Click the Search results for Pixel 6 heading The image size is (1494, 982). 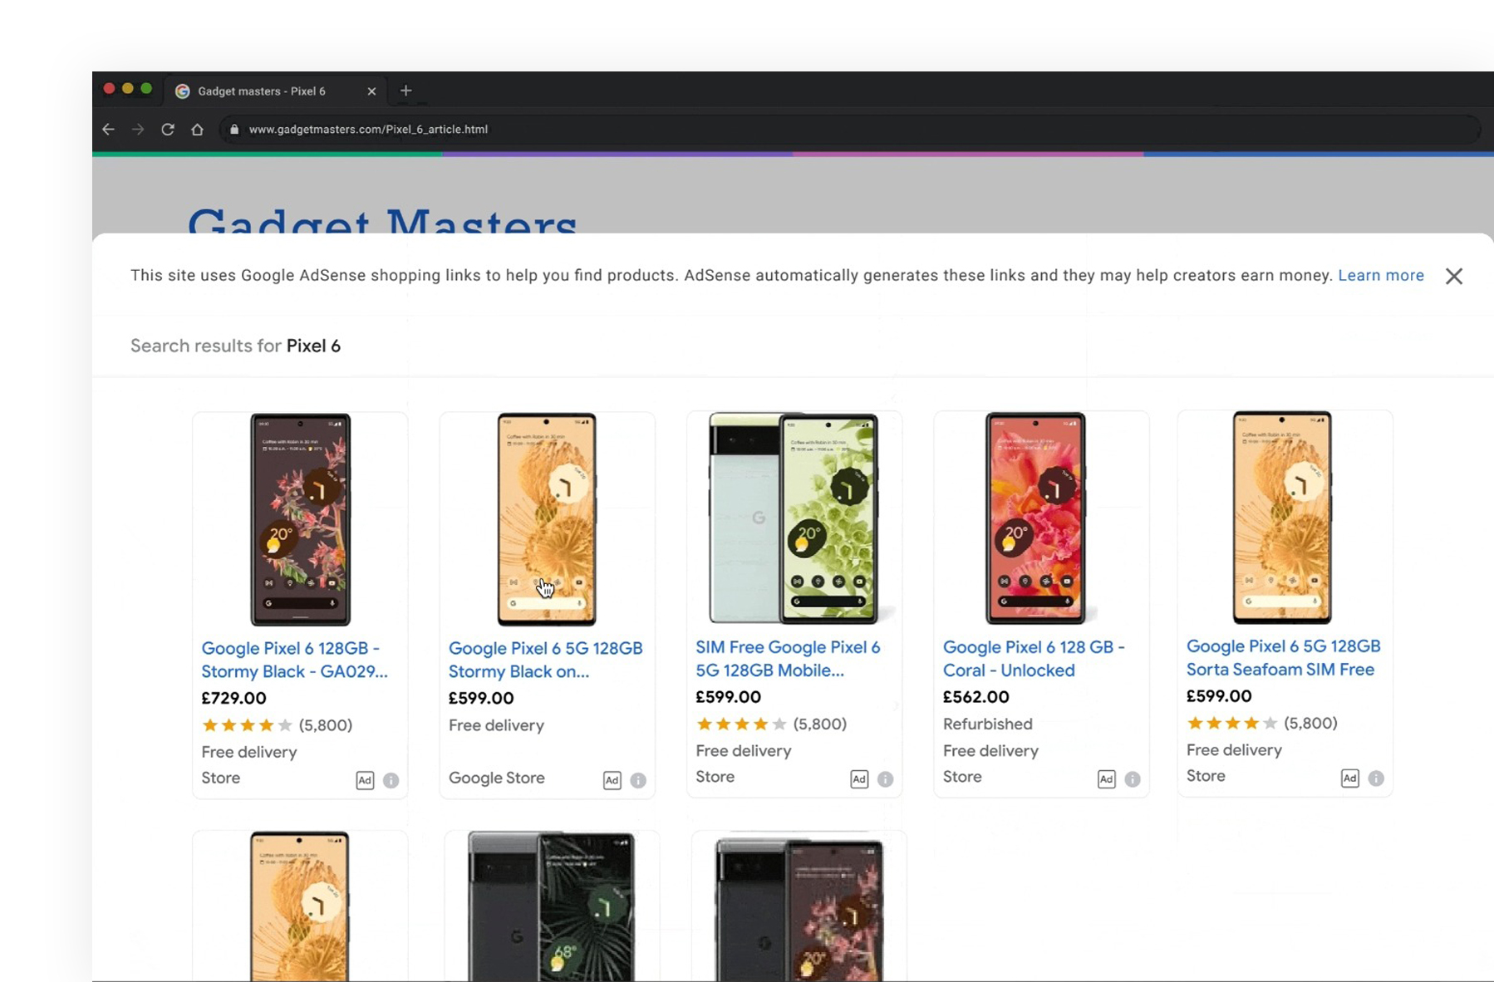[x=235, y=346]
